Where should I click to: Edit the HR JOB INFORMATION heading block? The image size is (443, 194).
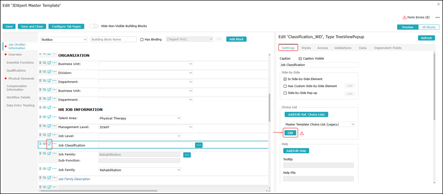[x=49, y=107]
